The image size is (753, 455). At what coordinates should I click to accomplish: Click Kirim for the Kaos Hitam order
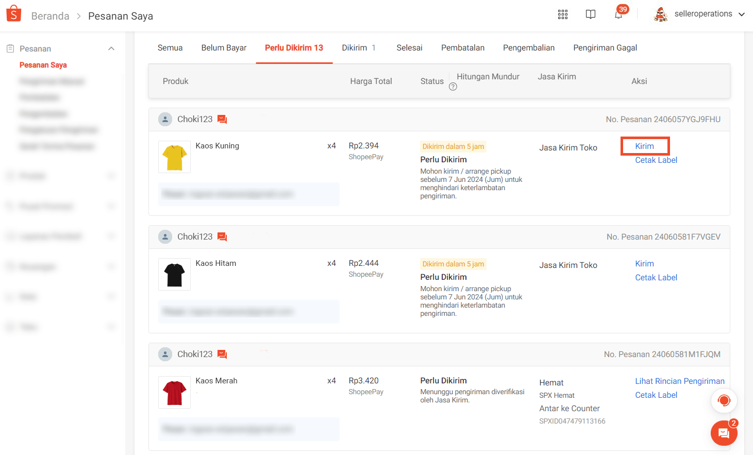645,264
